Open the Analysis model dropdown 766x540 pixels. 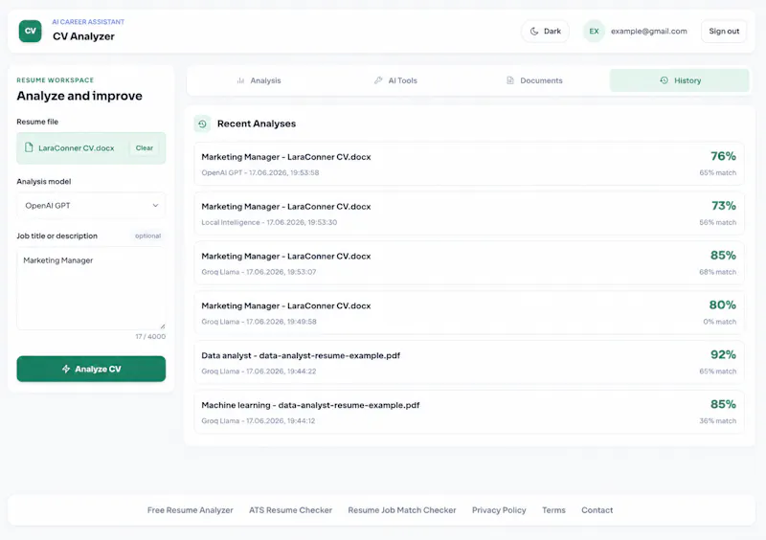[91, 206]
